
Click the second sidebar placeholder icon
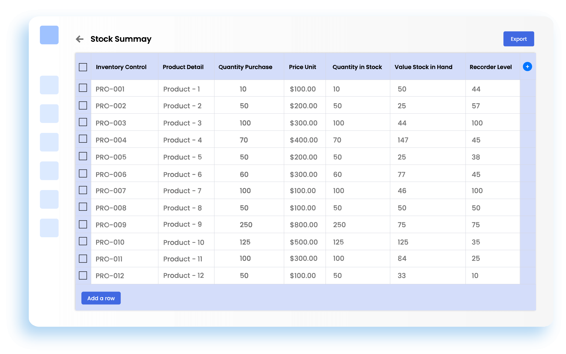click(49, 114)
